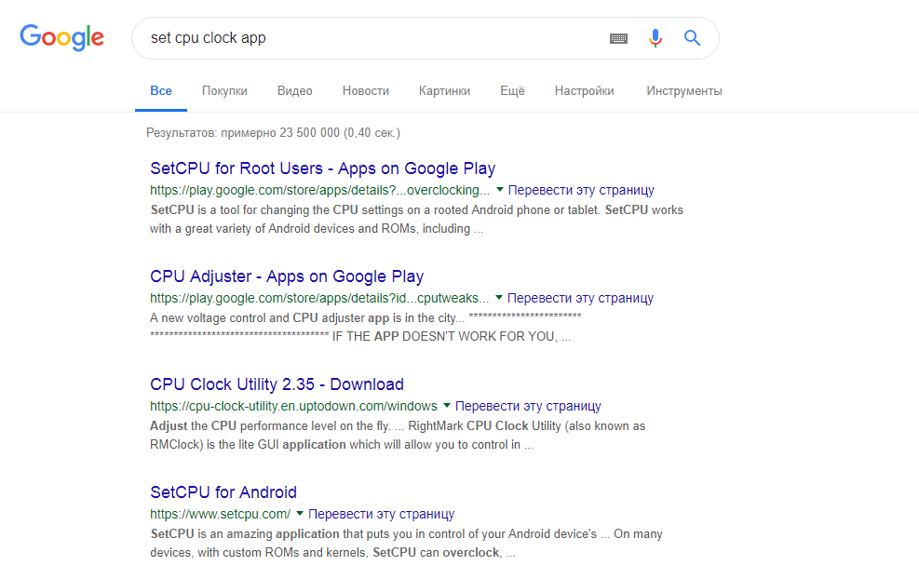Expand dropdown arrow next to uptodown.com URL

(x=447, y=405)
